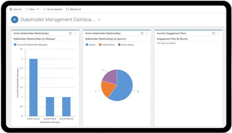
Task: Expand the Stakeholder Relationships by Sponsor chart
Action: point(142,33)
